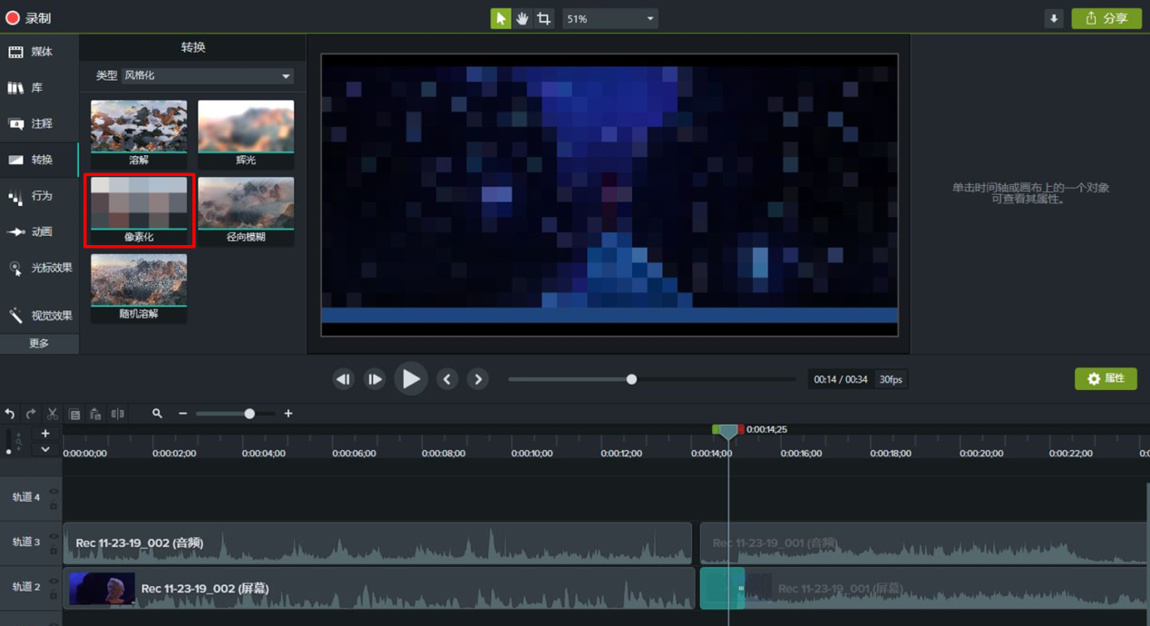Click the 00:14 / 00:34 time display
This screenshot has height=626, width=1150.
pyautogui.click(x=841, y=379)
